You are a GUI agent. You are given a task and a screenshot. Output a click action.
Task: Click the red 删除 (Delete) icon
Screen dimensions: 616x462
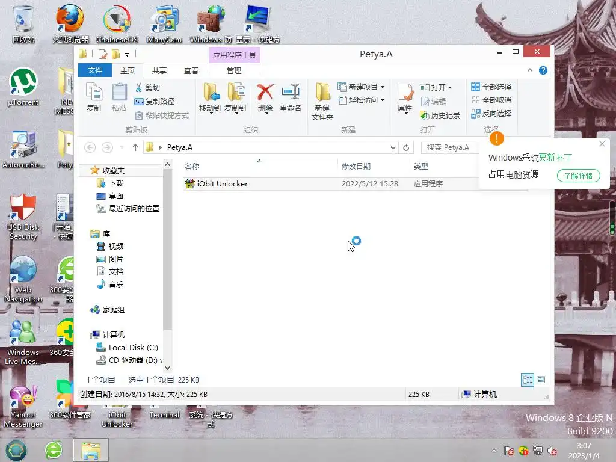click(x=265, y=98)
